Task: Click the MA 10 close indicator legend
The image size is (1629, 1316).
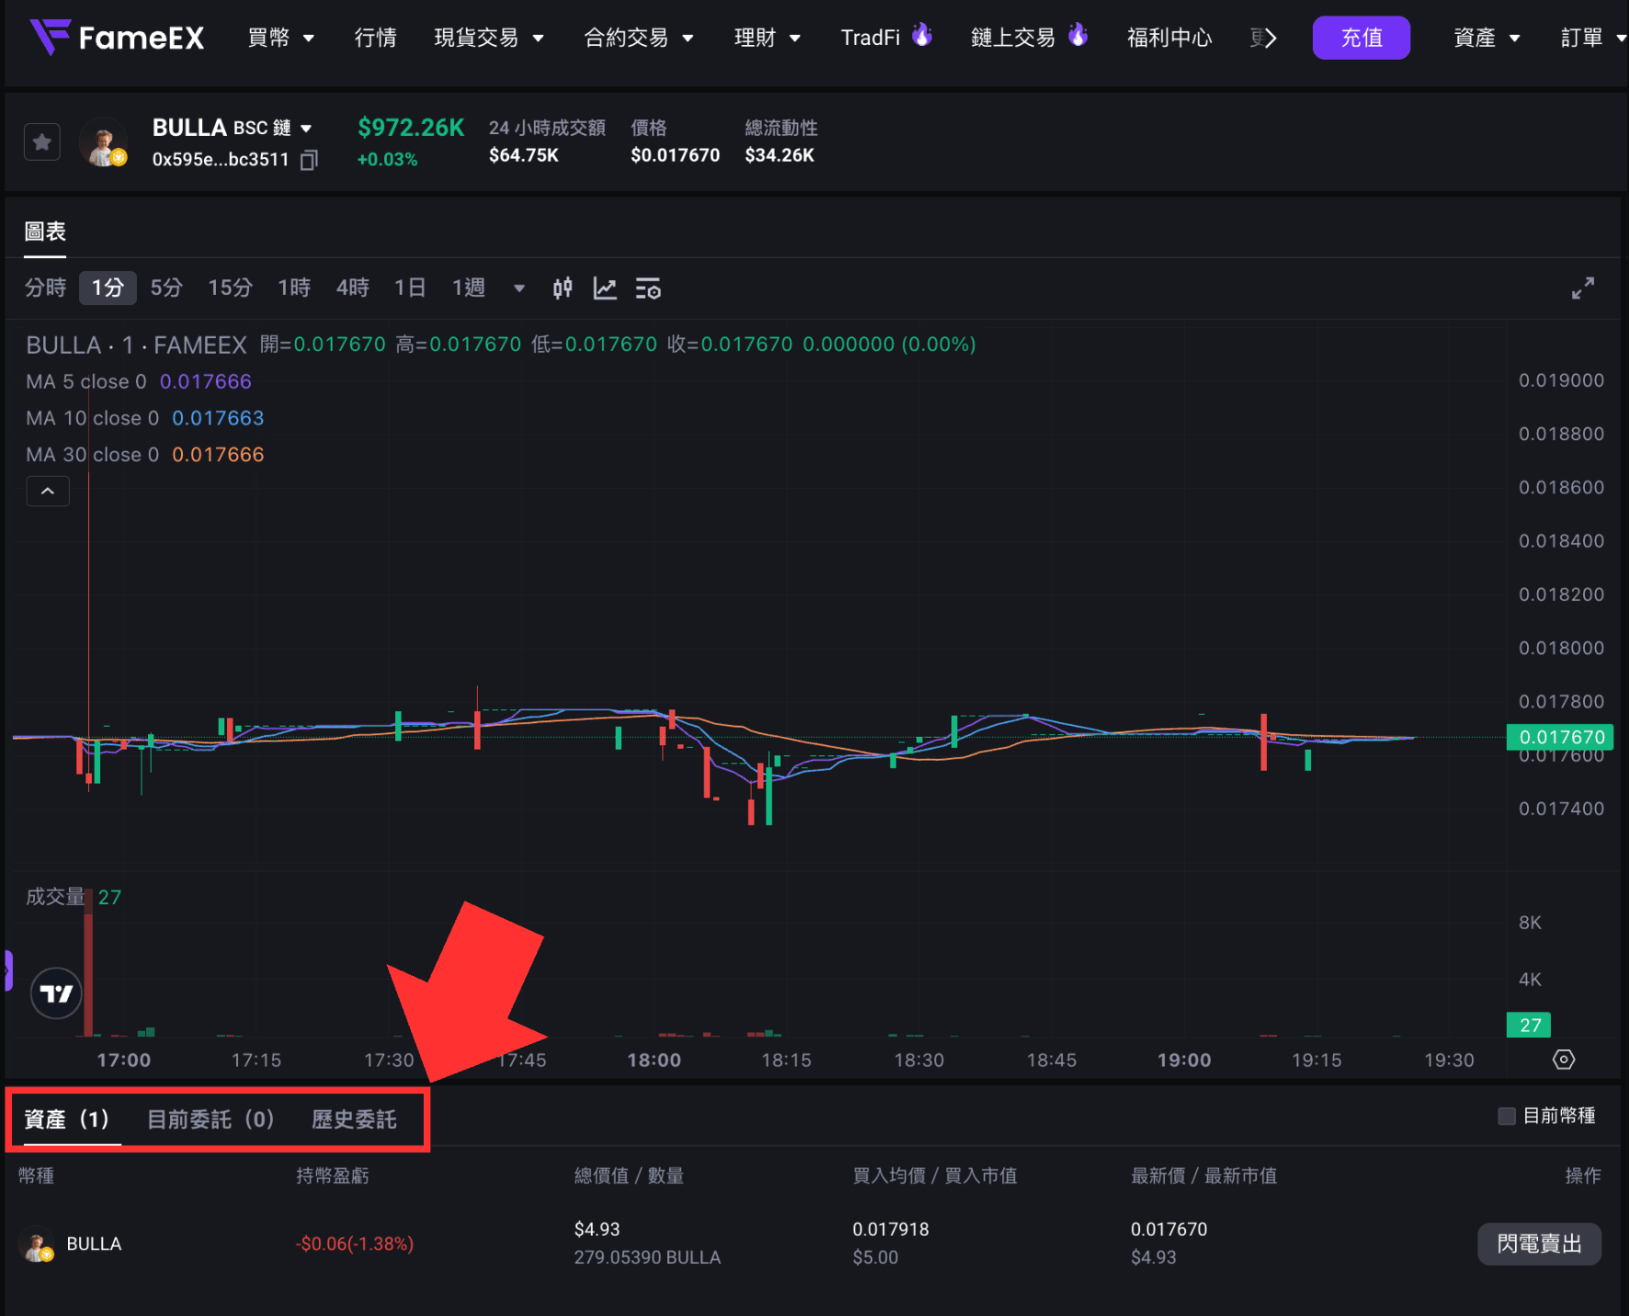Action: (145, 418)
